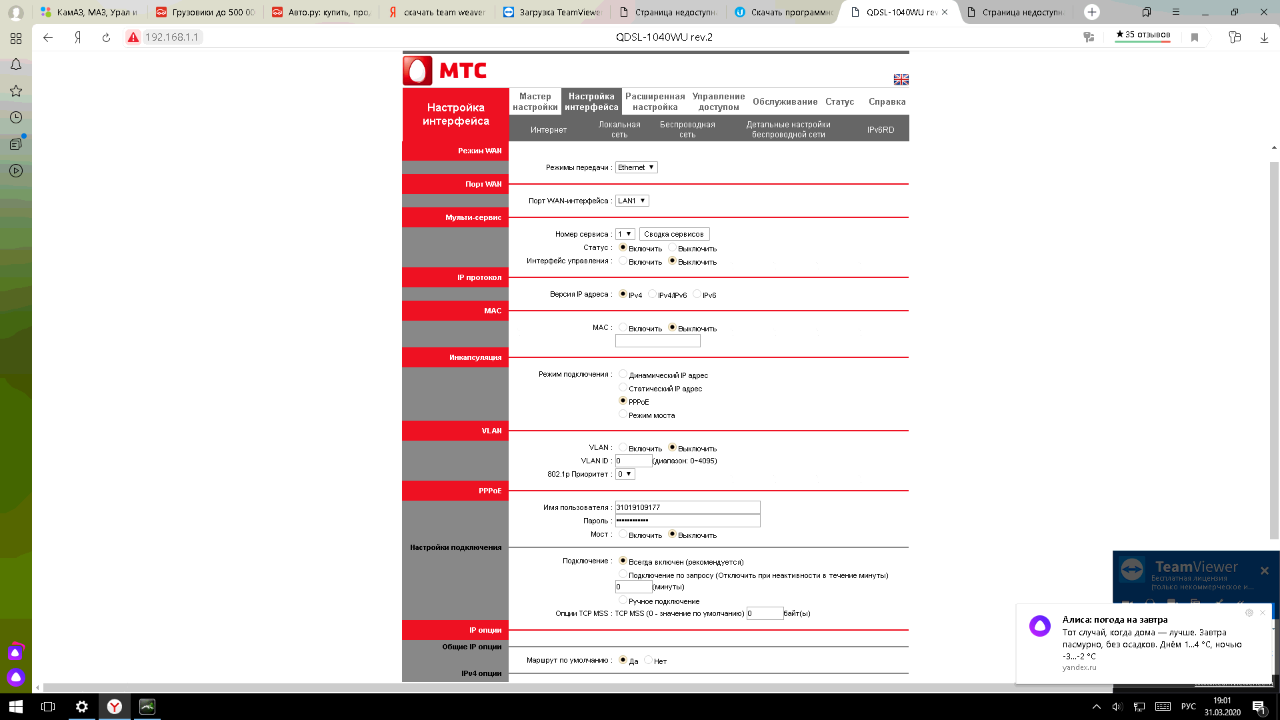Reload the page with refresh icon
This screenshot has height=720, width=1280.
[106, 37]
